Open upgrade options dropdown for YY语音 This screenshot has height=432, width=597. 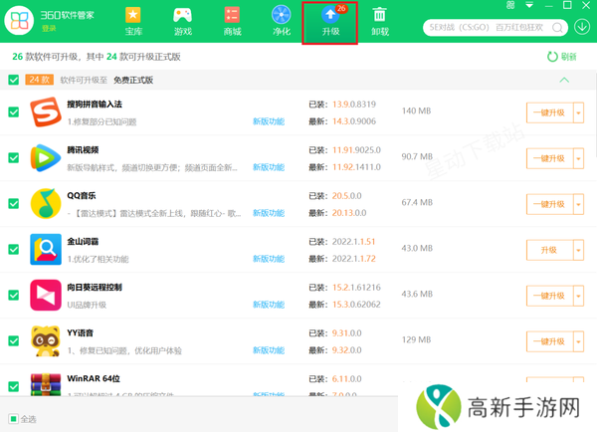click(579, 341)
